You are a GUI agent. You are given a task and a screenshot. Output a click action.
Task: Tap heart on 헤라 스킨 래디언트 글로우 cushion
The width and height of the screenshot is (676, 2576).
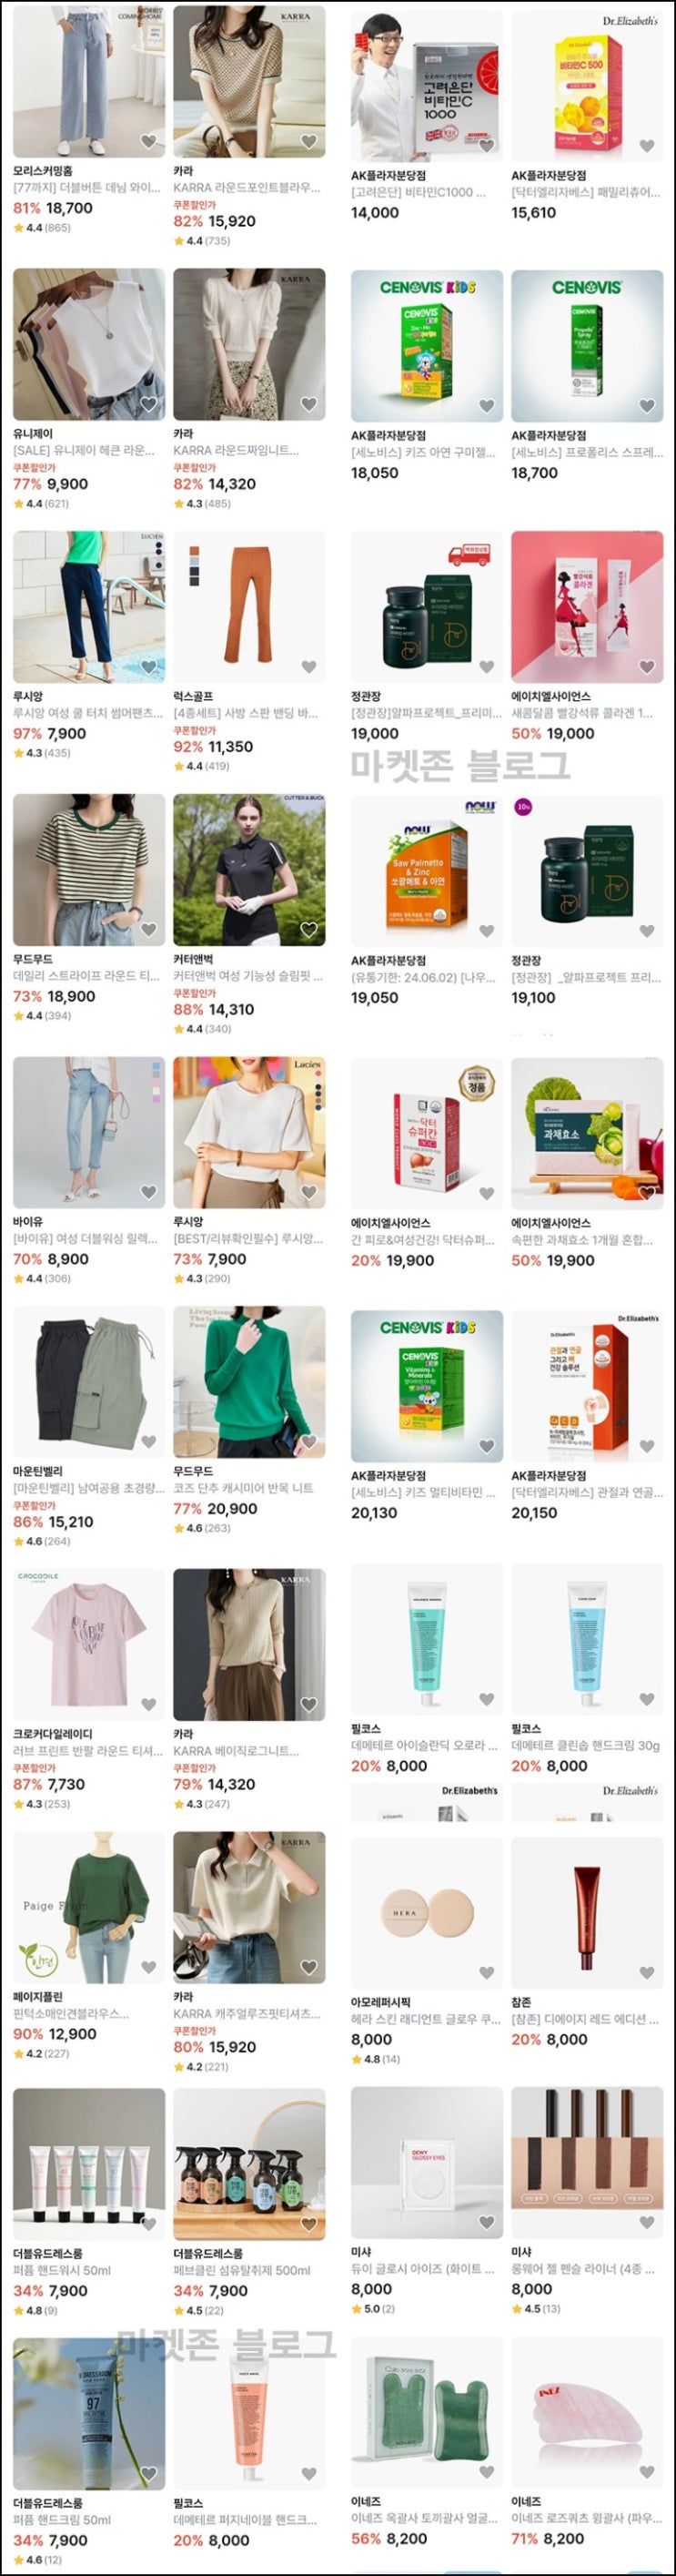tap(486, 1972)
